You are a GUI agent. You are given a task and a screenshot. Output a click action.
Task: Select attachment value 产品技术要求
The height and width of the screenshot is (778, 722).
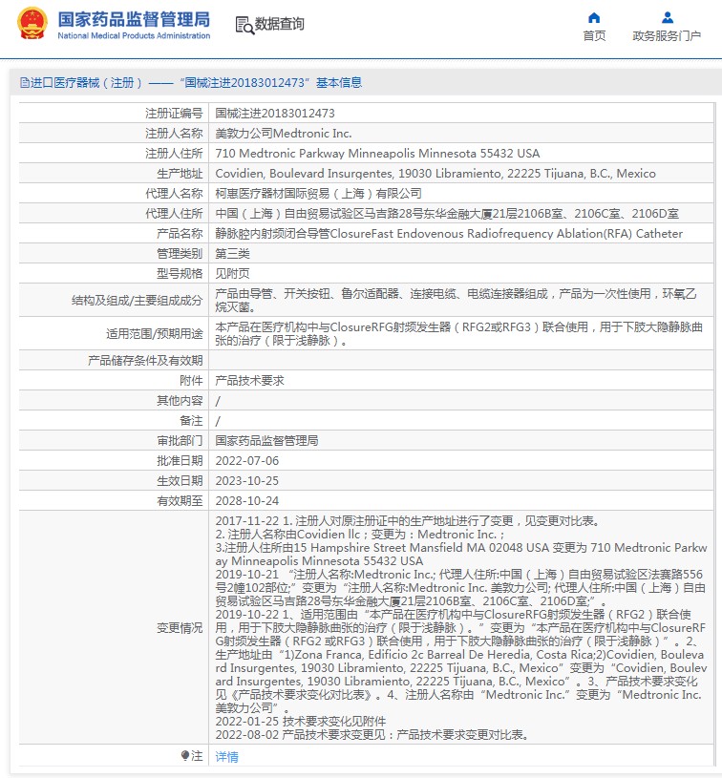tap(250, 381)
